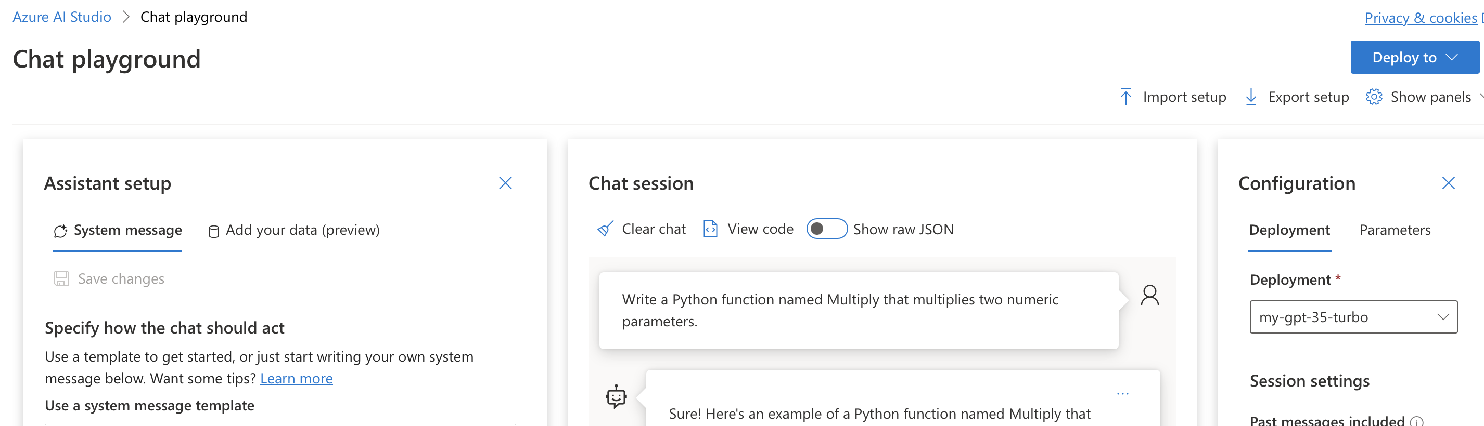Open View code via its document icon

coord(710,230)
